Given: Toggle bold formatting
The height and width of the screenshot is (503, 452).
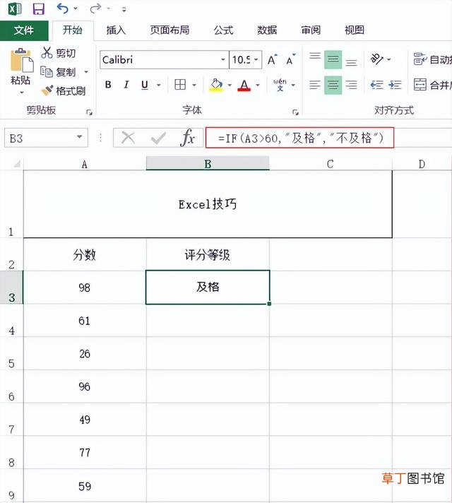Looking at the screenshot, I should (x=108, y=85).
